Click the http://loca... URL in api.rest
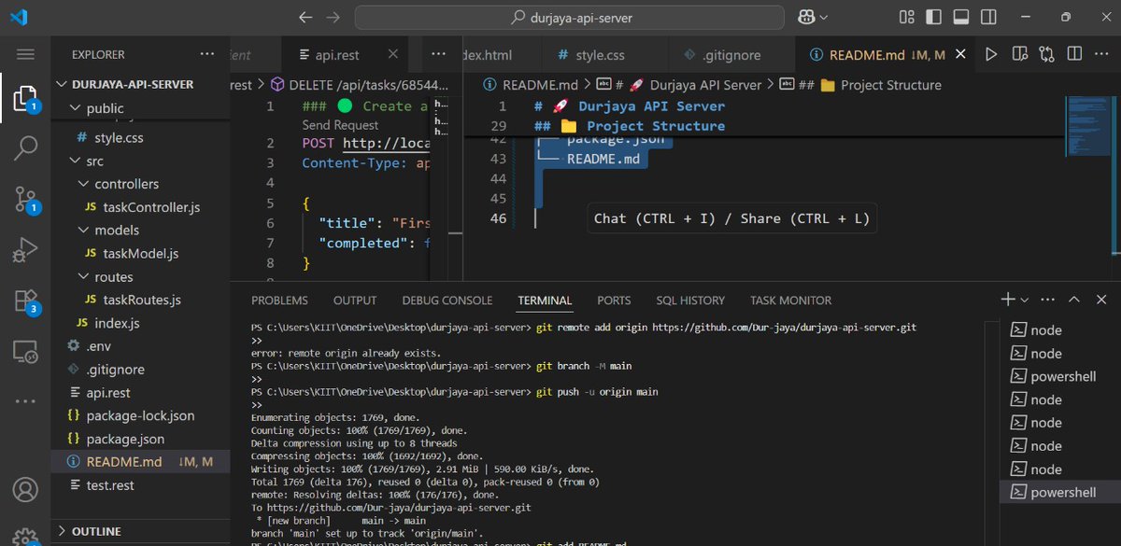This screenshot has height=546, width=1121. (x=386, y=143)
